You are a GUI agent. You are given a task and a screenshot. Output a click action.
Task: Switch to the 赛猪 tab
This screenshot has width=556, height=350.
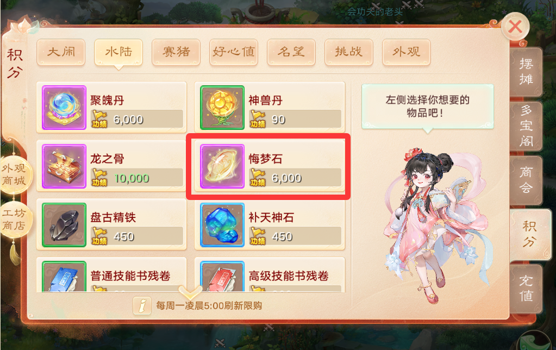176,52
